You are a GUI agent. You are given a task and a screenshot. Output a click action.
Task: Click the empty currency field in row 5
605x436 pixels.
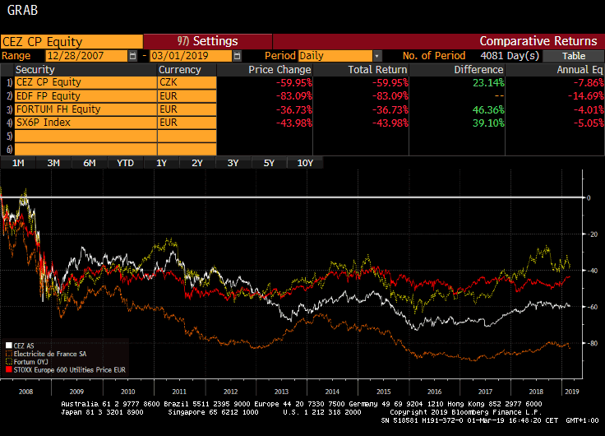[187, 136]
